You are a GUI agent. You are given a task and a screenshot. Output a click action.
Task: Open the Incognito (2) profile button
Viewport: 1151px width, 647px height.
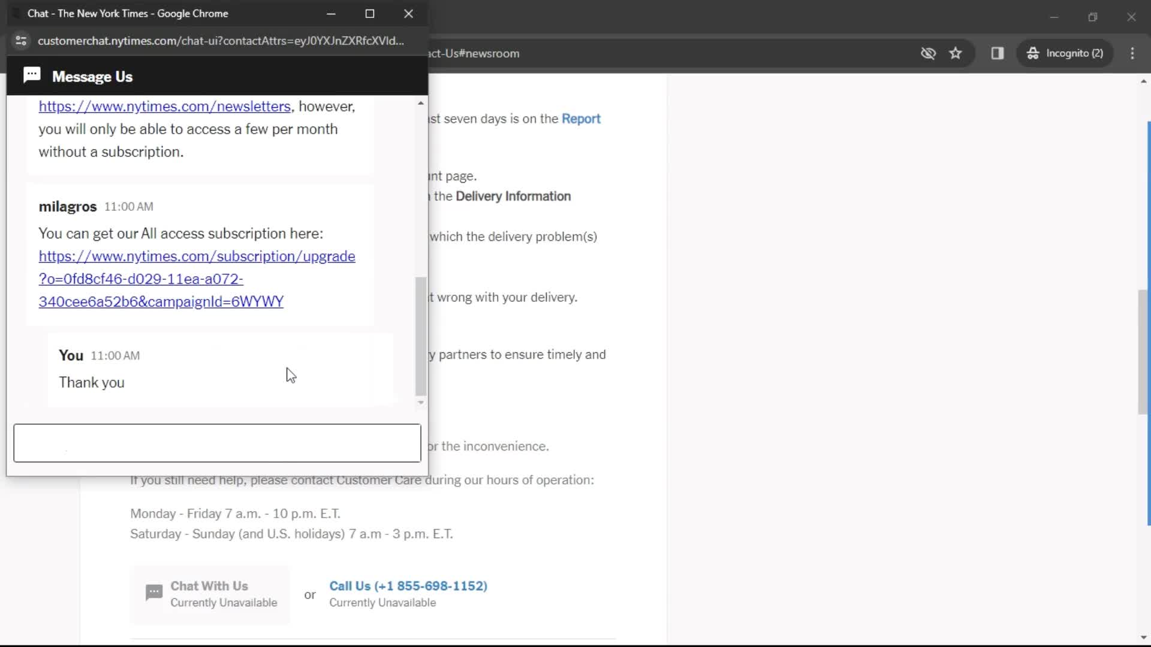click(x=1065, y=53)
